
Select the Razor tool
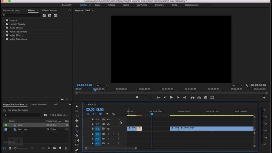click(76, 136)
